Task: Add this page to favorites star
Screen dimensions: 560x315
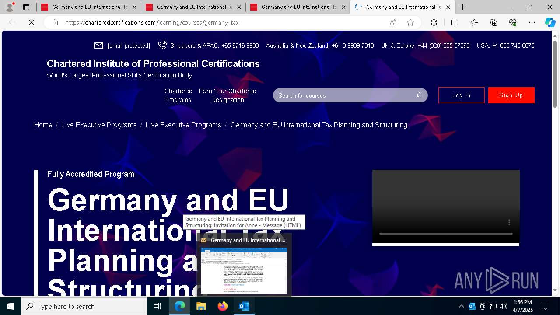Action: pyautogui.click(x=410, y=22)
